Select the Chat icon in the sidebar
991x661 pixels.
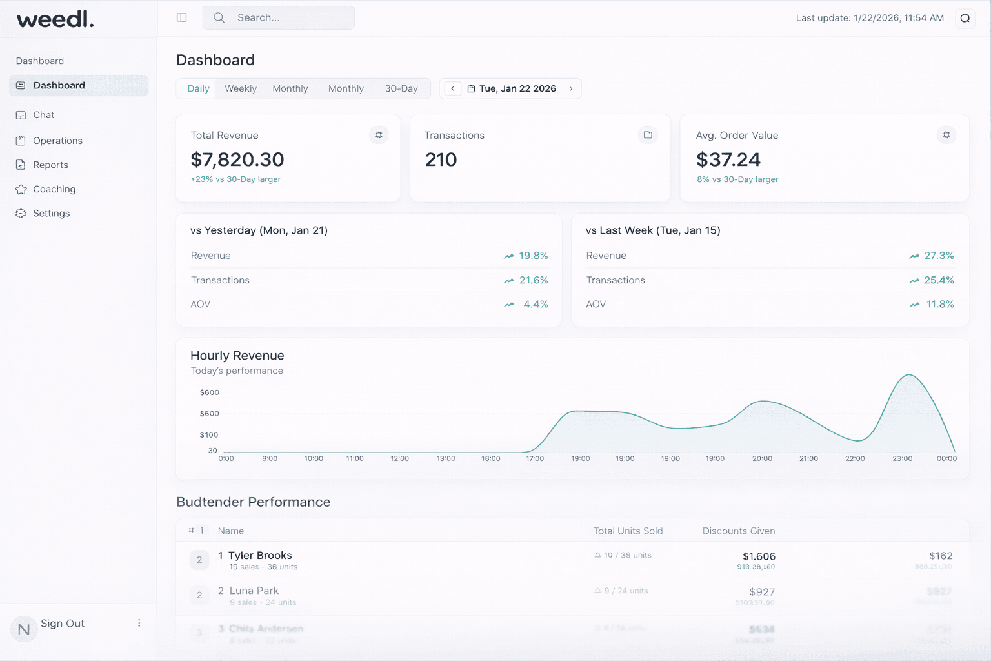pyautogui.click(x=21, y=114)
